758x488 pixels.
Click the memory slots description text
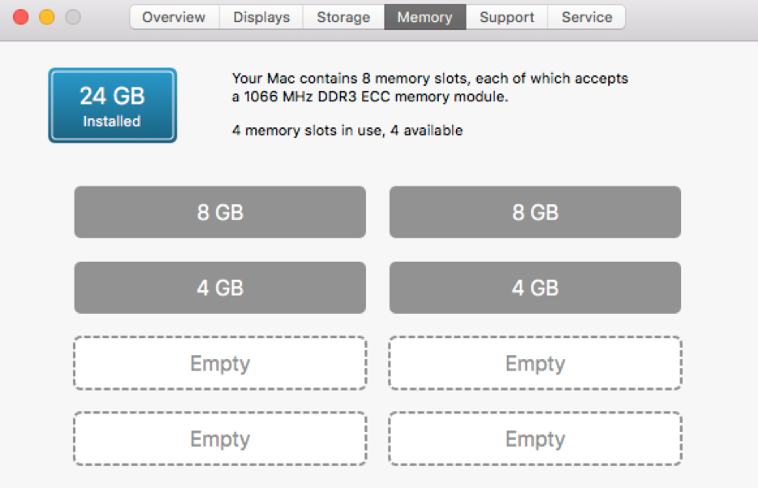429,88
